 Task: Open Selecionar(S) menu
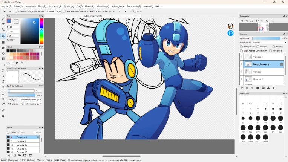[x=55, y=6]
